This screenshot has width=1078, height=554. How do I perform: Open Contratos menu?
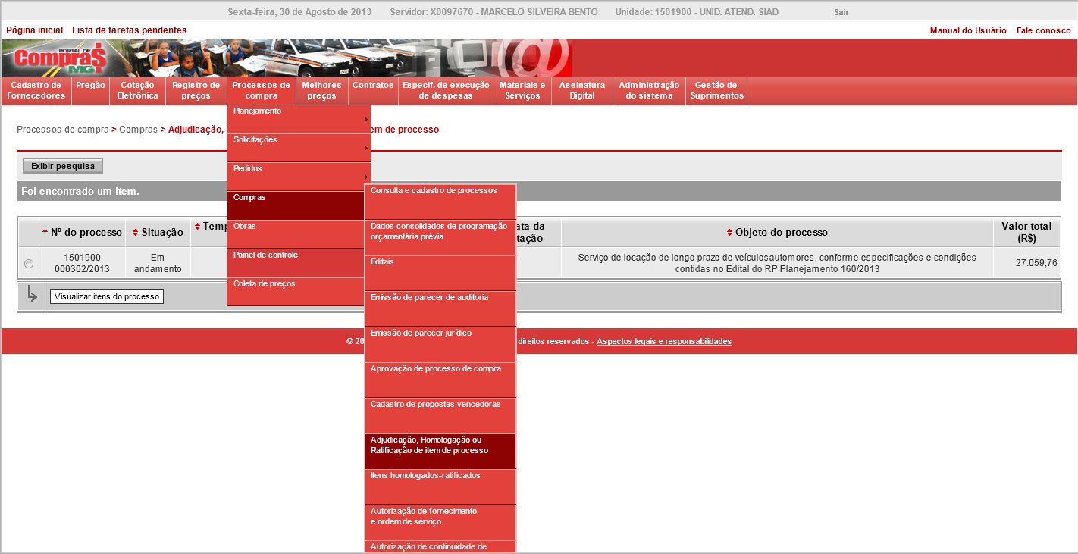[373, 90]
